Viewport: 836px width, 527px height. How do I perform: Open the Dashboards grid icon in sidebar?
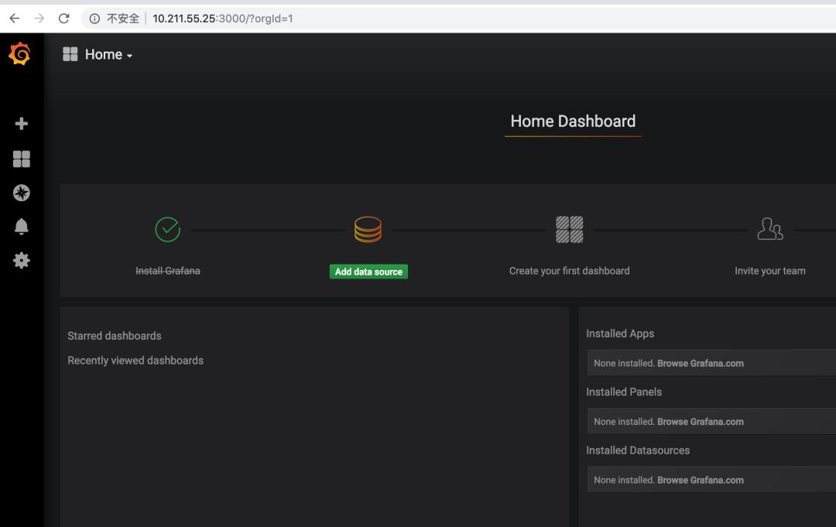click(22, 159)
